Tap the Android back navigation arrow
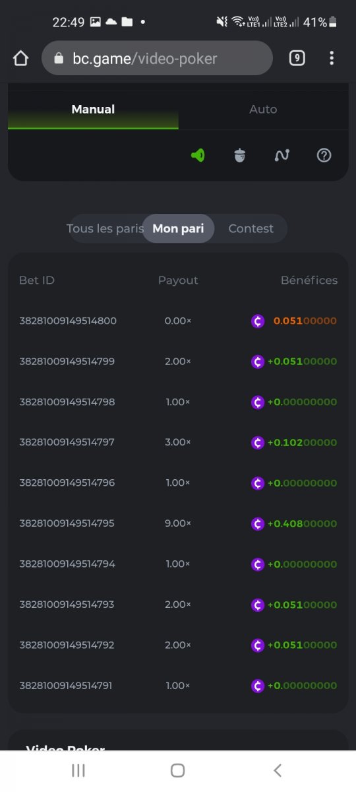This screenshot has width=356, height=792. click(x=278, y=770)
